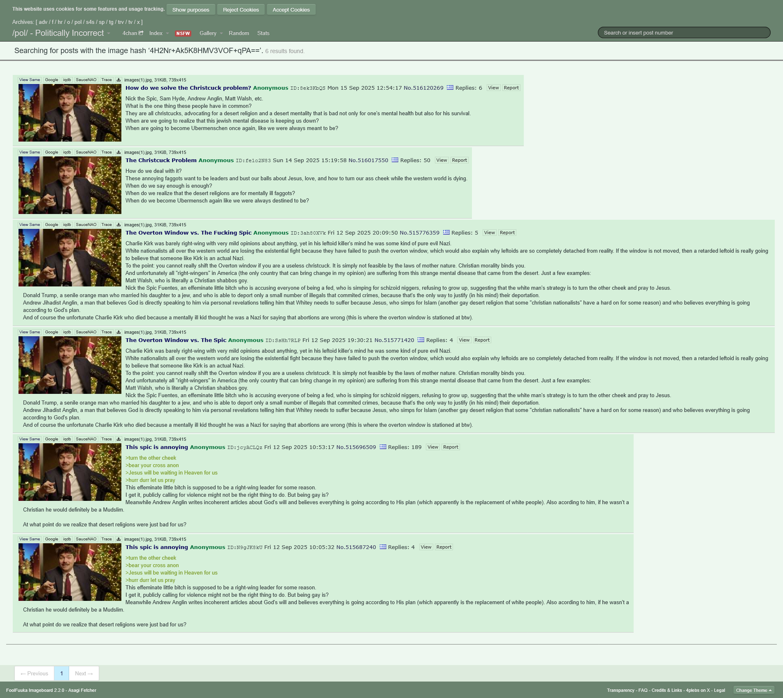Expand the /pol/ board title dropdown
Image resolution: width=783 pixels, height=698 pixels.
tap(109, 33)
